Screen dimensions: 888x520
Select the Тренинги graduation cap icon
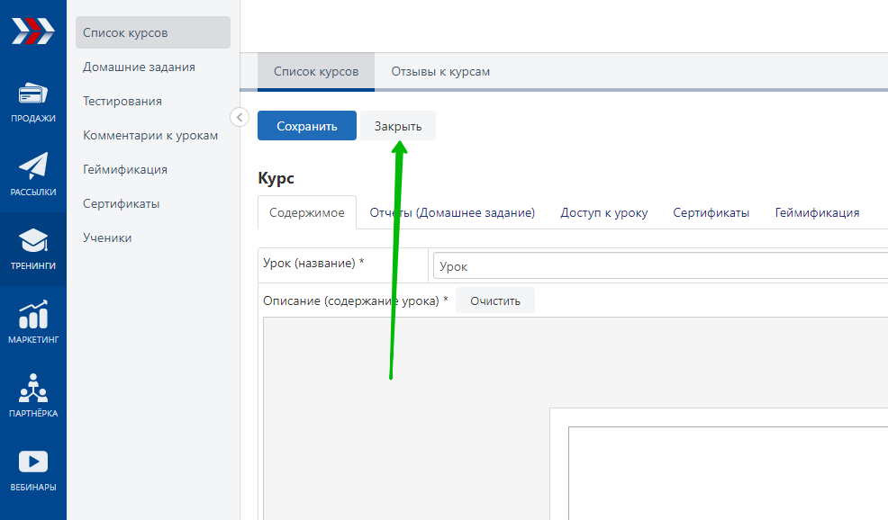click(33, 241)
